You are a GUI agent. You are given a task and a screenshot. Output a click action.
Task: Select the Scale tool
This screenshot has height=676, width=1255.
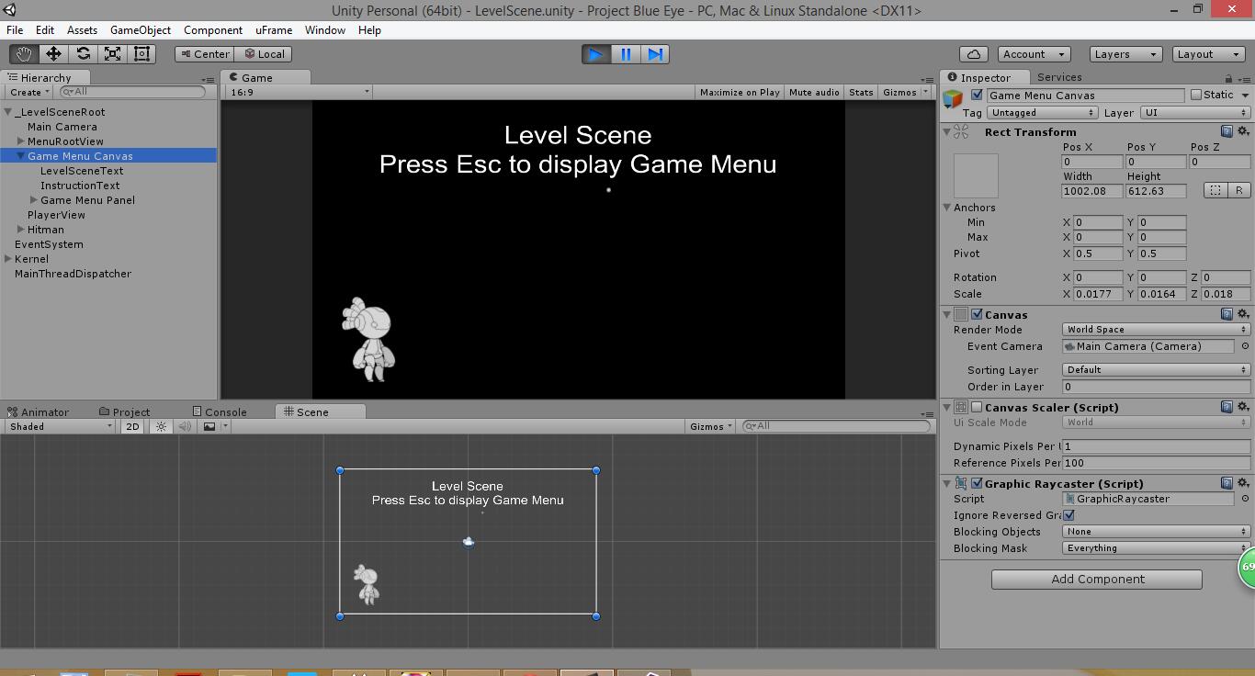point(114,53)
